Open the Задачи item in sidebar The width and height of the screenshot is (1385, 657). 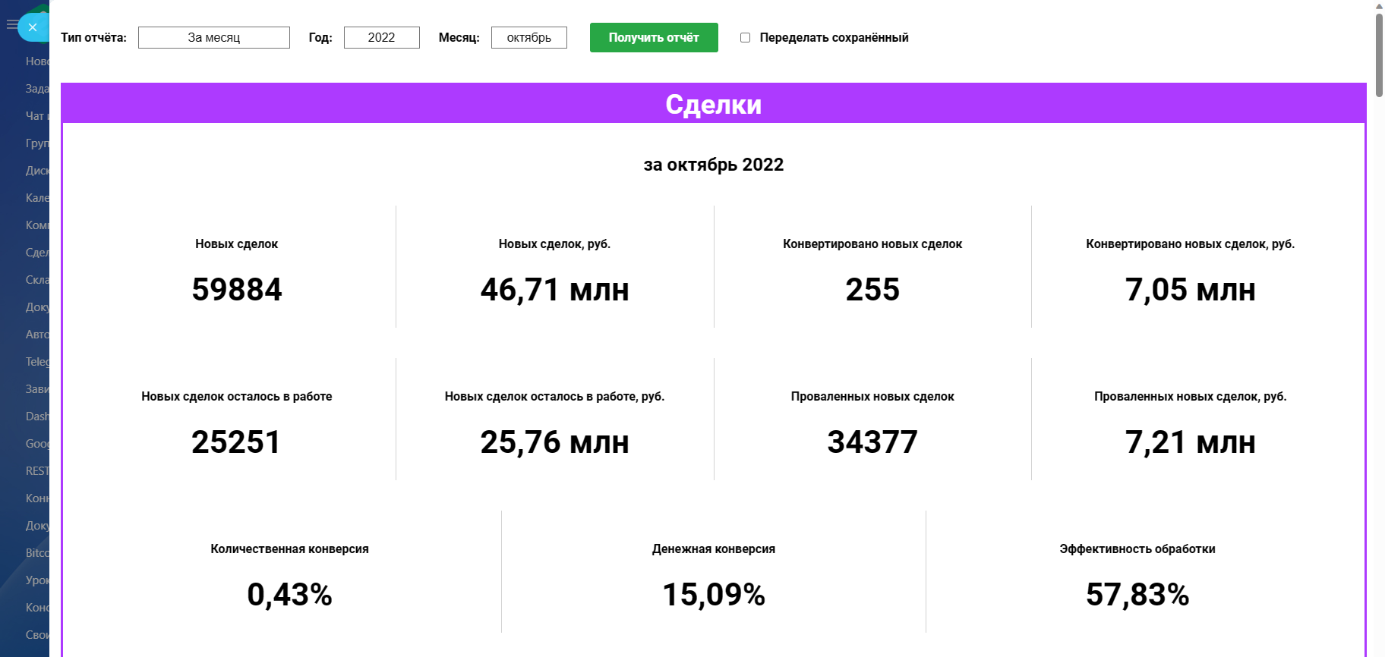[36, 89]
